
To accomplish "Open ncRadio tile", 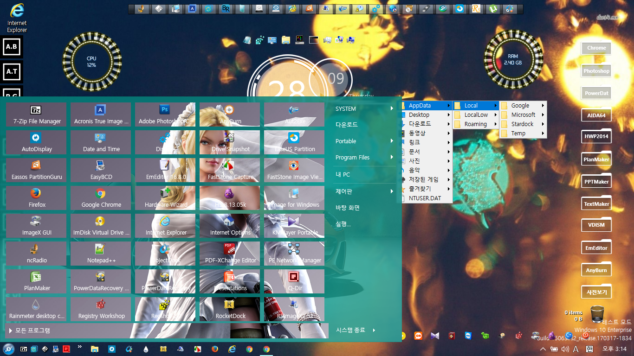I will pyautogui.click(x=37, y=254).
